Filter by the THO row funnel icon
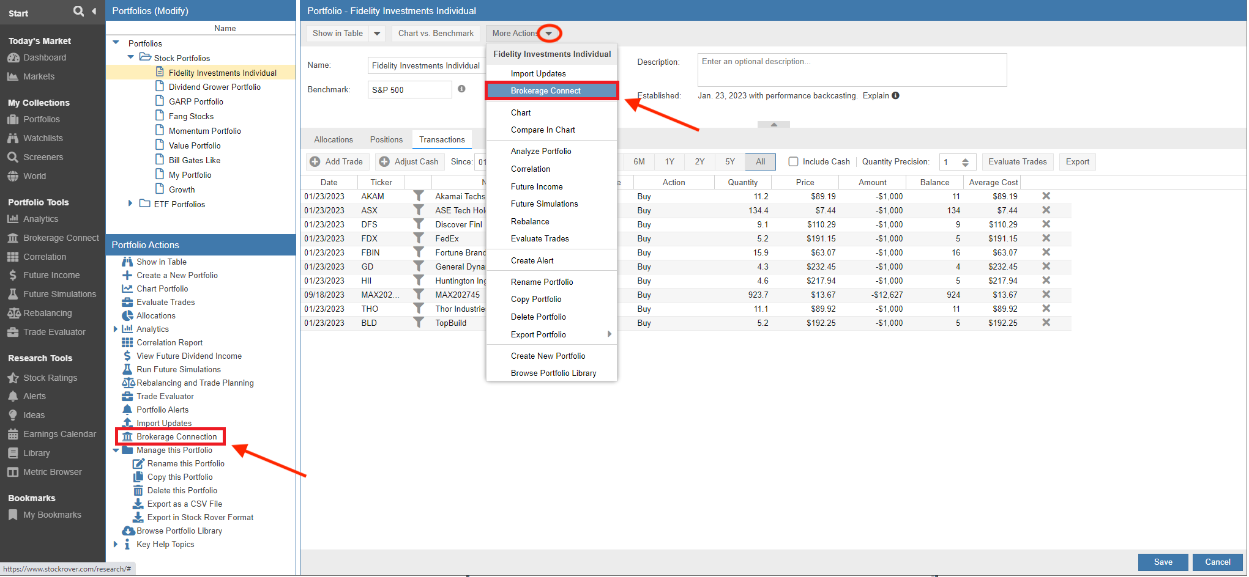 click(419, 309)
